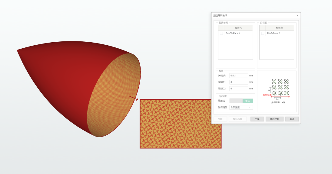Click 标签名 header in 频选单元 table
332x174 pixels.
coord(238,28)
